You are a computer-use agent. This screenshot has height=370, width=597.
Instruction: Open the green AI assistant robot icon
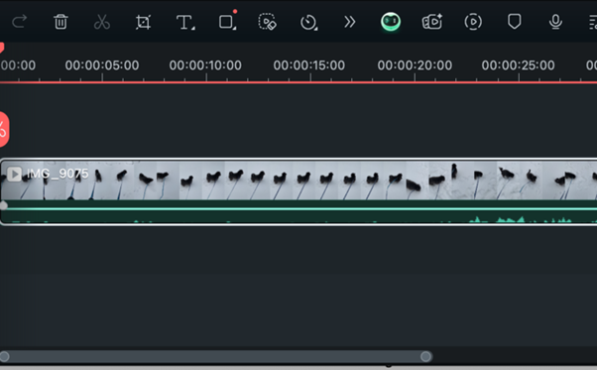[x=391, y=22]
